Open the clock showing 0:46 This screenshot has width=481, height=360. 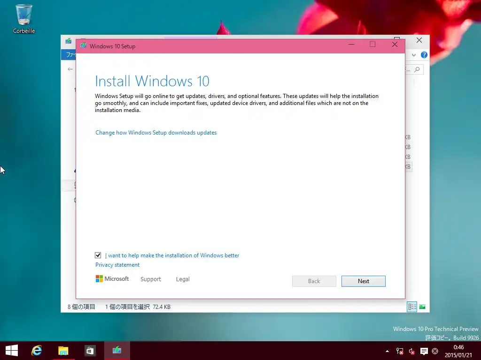[458, 351]
